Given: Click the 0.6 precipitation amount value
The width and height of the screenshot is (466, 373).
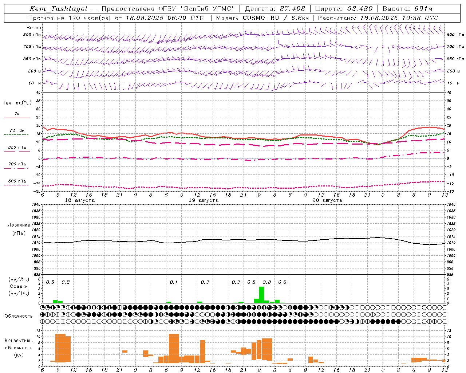Looking at the screenshot, I should pos(282,282).
